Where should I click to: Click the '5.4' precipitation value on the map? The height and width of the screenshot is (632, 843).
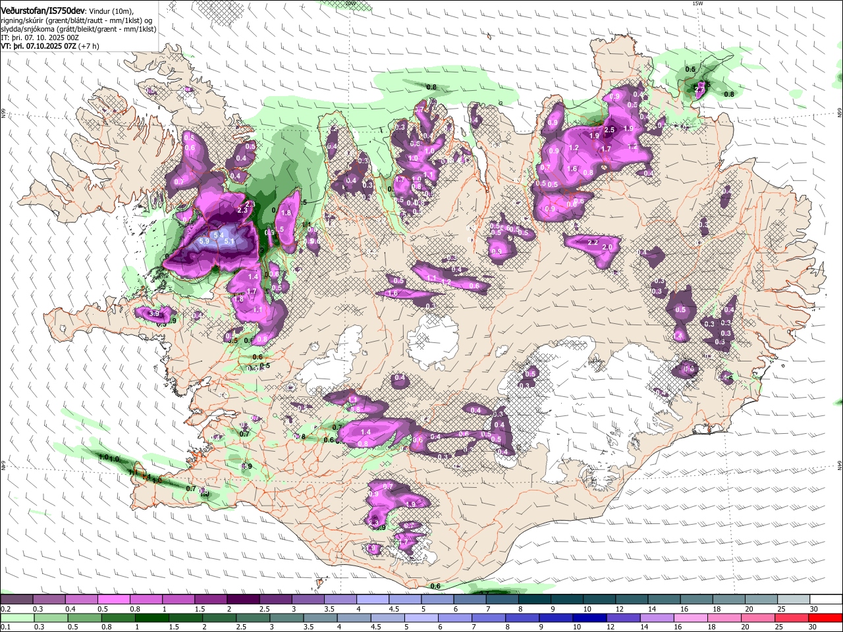tap(220, 235)
